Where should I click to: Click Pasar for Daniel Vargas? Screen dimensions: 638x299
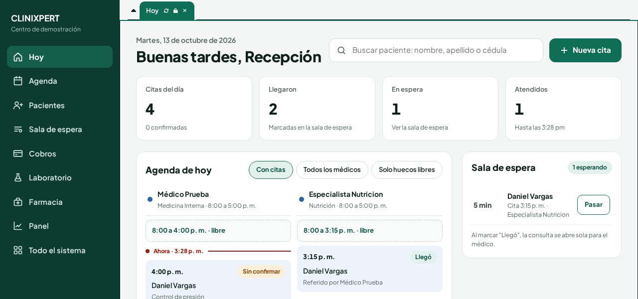click(594, 205)
